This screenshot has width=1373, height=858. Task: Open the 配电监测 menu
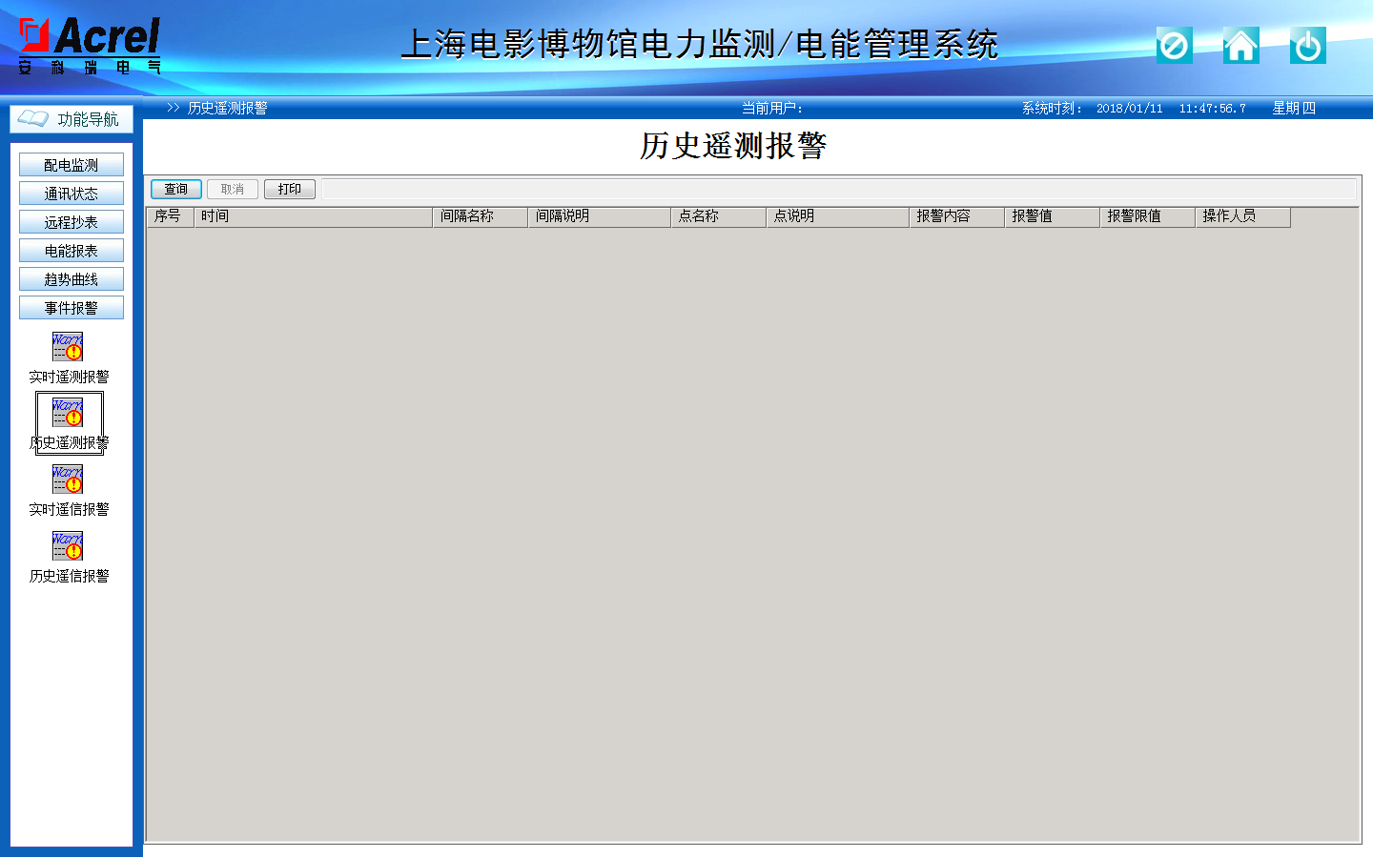(x=72, y=165)
